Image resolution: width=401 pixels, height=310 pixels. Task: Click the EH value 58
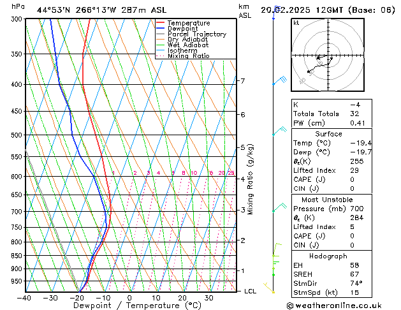click(354, 265)
